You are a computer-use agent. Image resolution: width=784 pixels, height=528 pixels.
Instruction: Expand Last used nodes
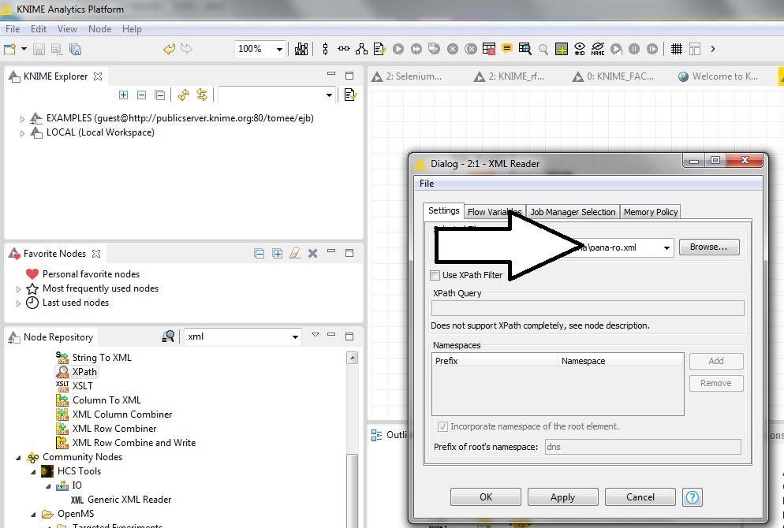pos(18,303)
